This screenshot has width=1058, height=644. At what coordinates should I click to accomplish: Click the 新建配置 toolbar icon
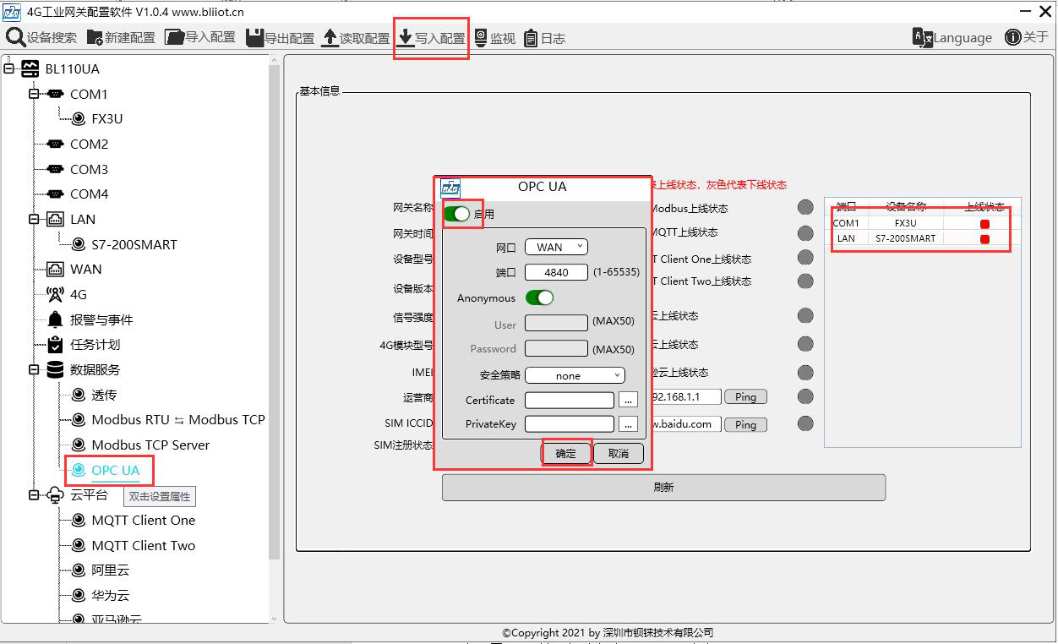(95, 38)
